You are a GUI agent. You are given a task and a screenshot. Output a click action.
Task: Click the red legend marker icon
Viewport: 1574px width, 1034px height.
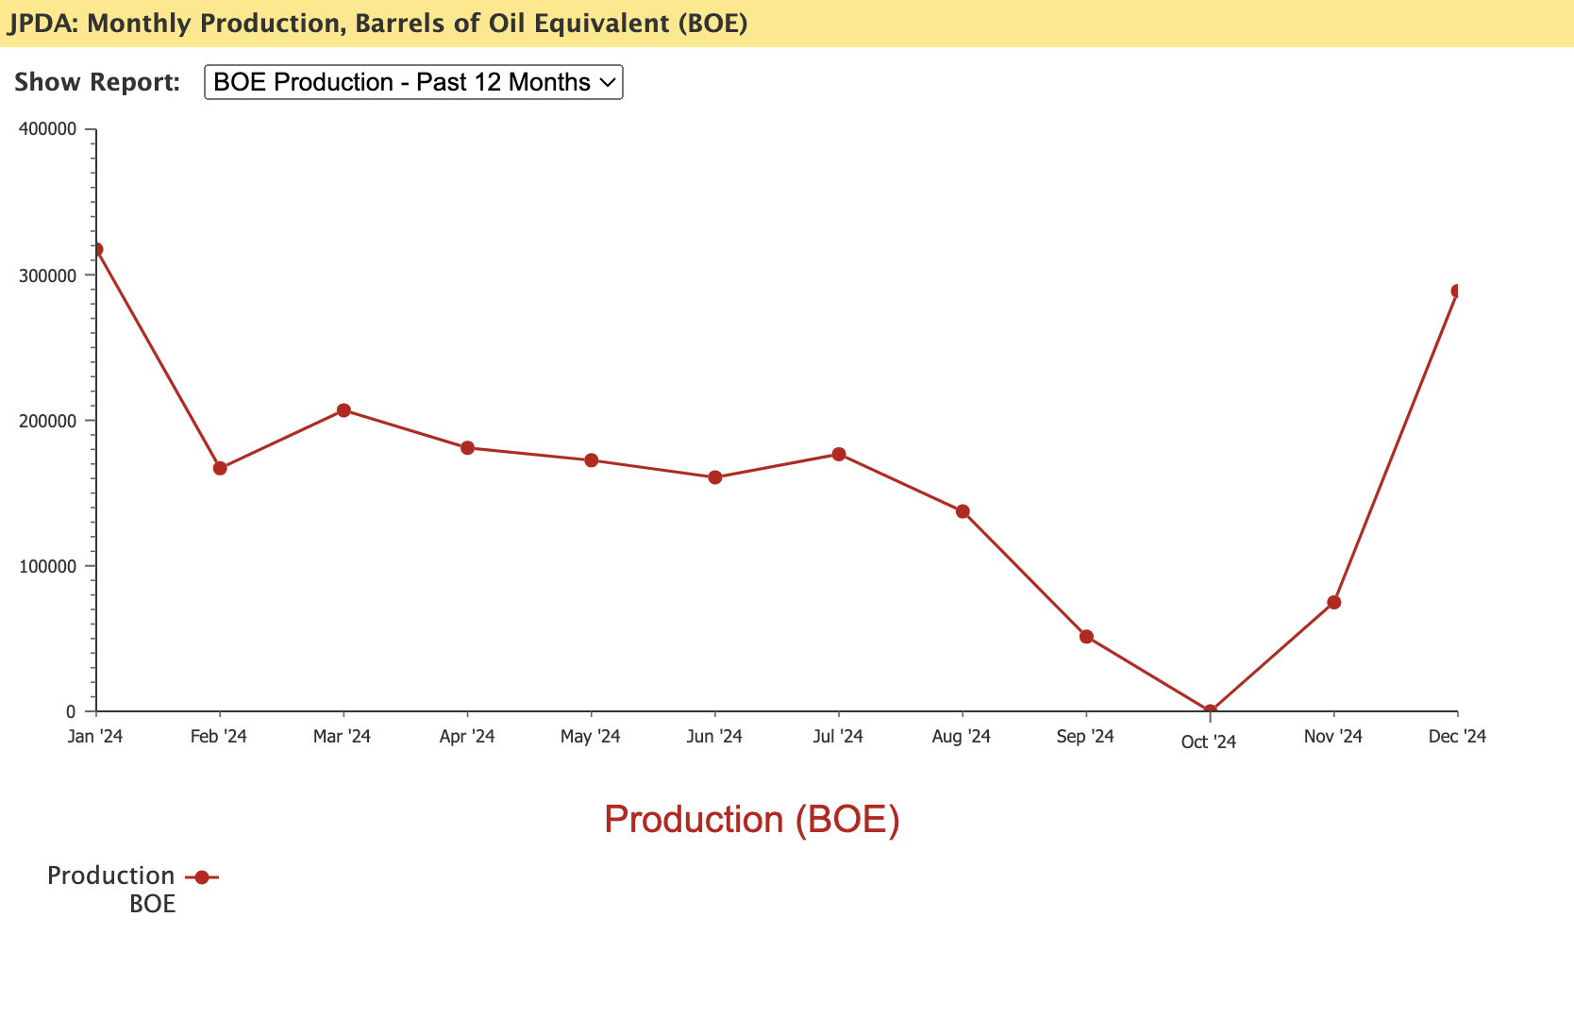(201, 877)
